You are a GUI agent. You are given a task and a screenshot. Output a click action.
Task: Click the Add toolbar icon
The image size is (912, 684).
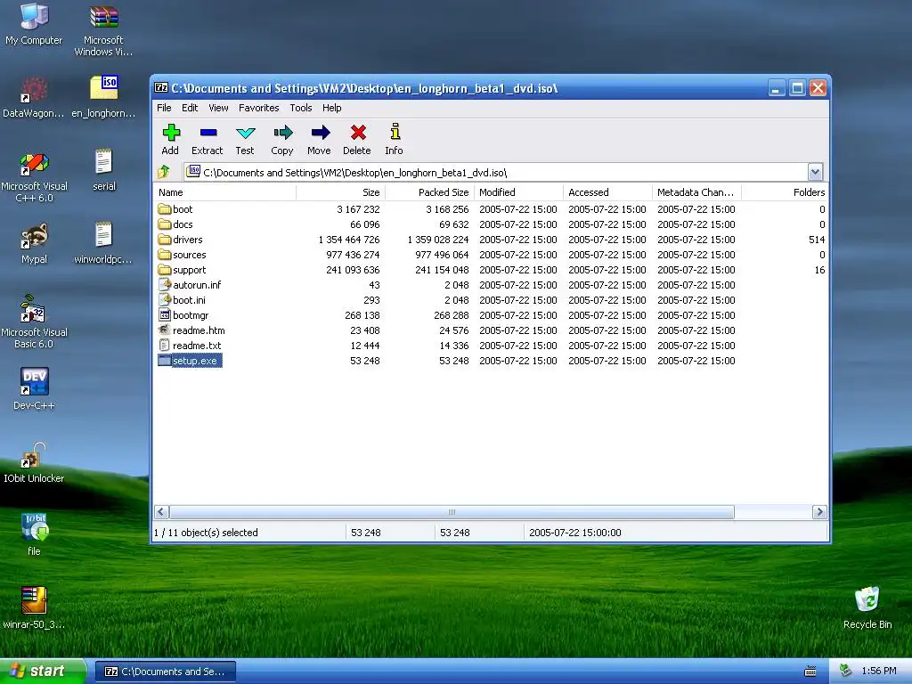(170, 134)
